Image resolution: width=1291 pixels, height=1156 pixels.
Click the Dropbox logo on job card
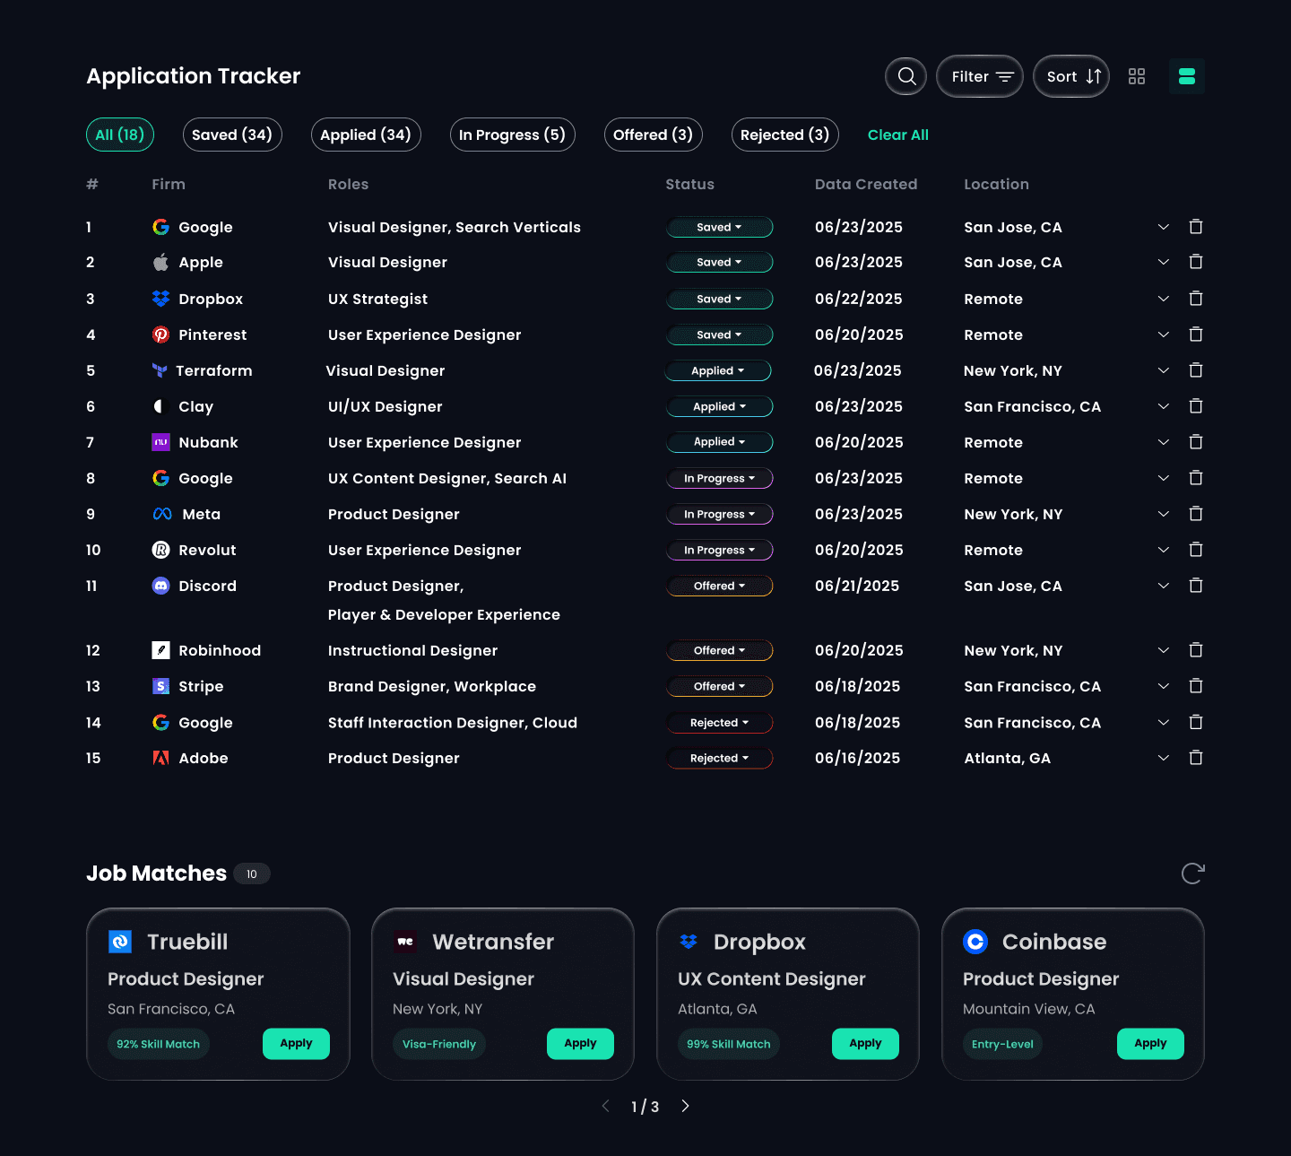pos(689,942)
